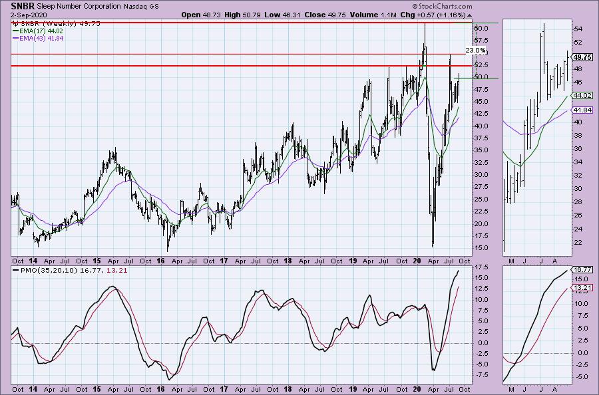Click the 34 label on the right panel axis
Viewport: 599px width, 395px height.
(x=578, y=162)
